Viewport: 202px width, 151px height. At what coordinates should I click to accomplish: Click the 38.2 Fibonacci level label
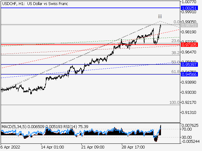175,53
